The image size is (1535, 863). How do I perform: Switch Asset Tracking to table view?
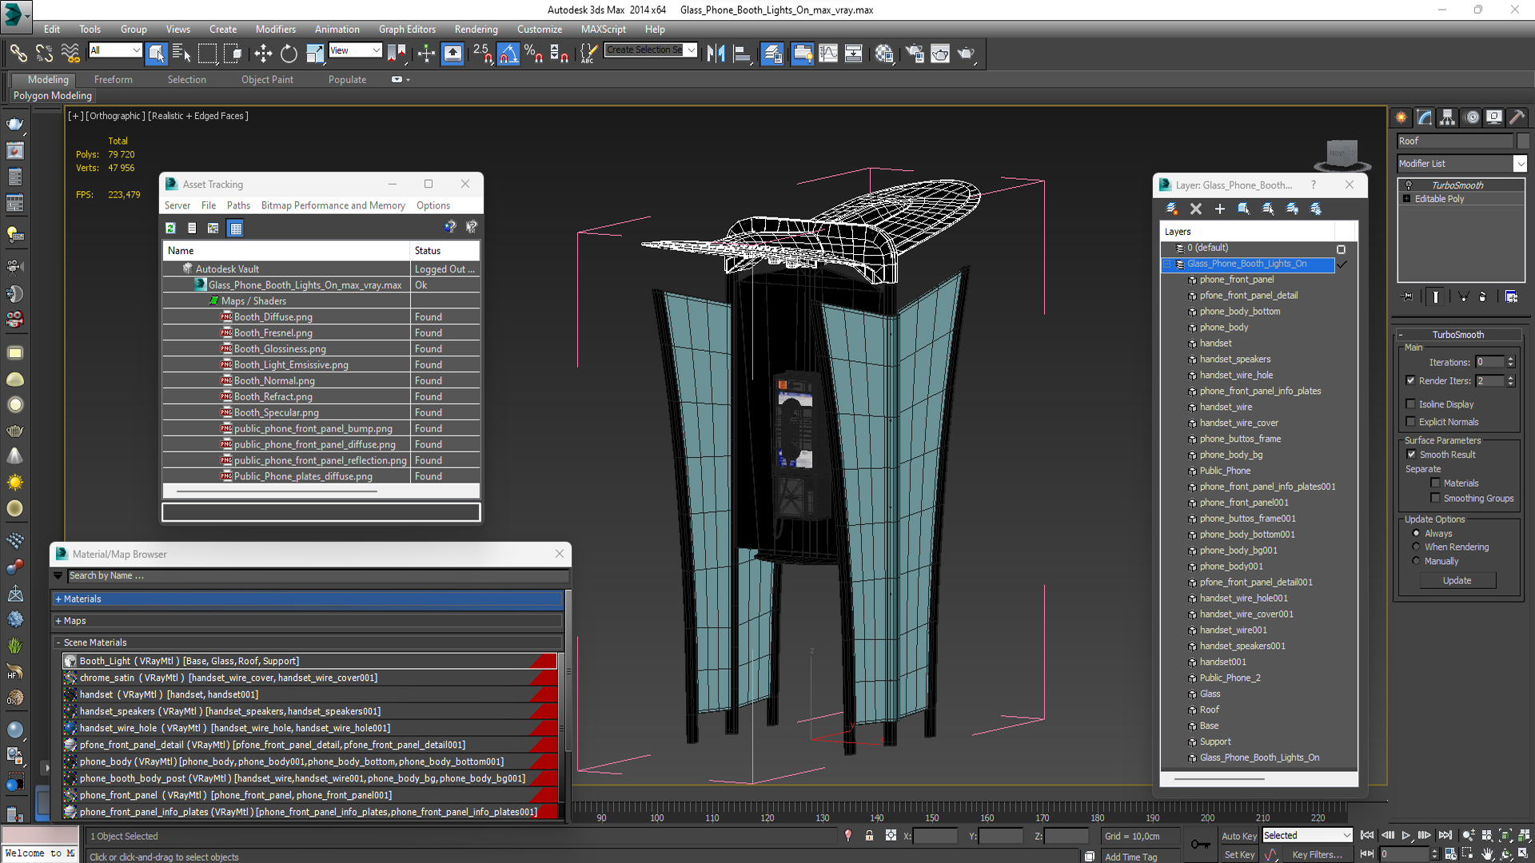235,229
